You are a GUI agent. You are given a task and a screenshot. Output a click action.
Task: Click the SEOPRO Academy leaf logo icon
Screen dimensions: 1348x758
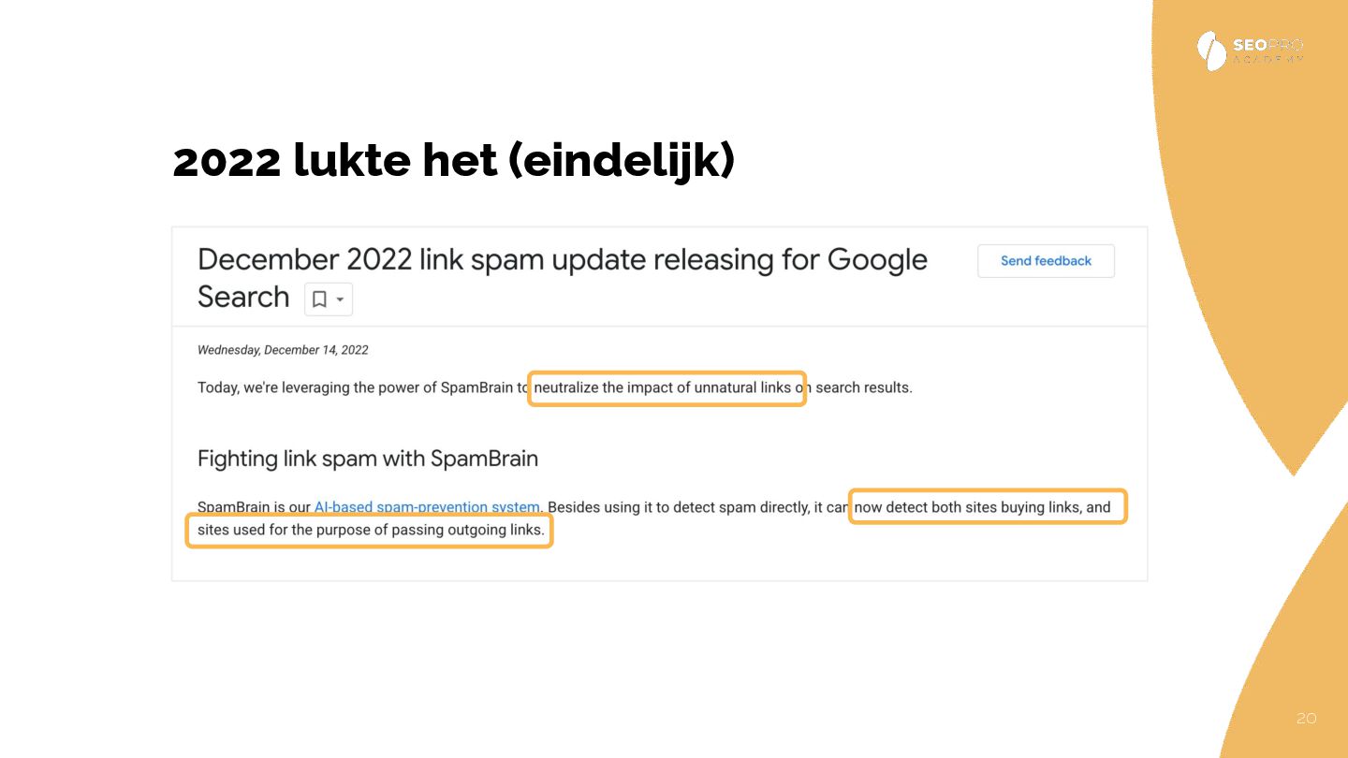coord(1211,51)
